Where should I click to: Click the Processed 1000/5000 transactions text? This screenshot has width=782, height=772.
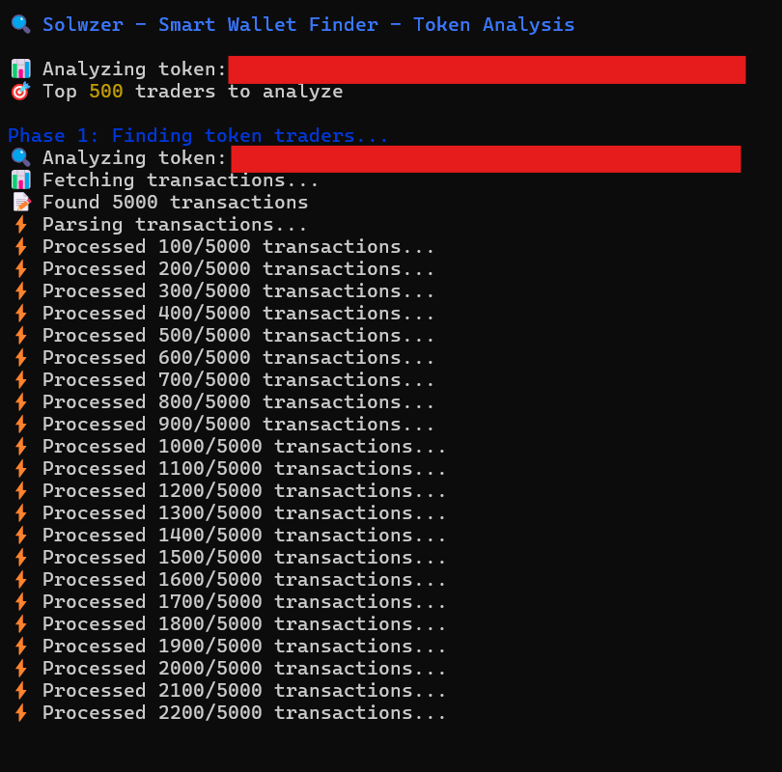click(244, 446)
